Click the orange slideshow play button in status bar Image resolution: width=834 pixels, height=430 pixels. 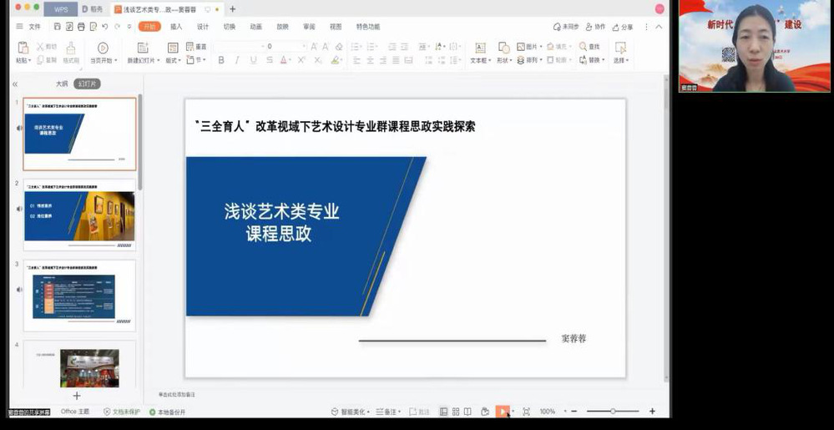503,412
